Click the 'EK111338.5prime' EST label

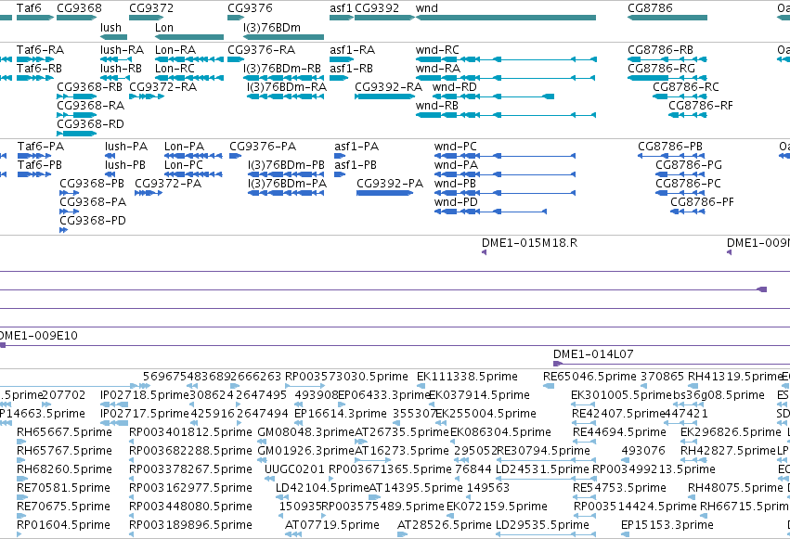pyautogui.click(x=467, y=377)
